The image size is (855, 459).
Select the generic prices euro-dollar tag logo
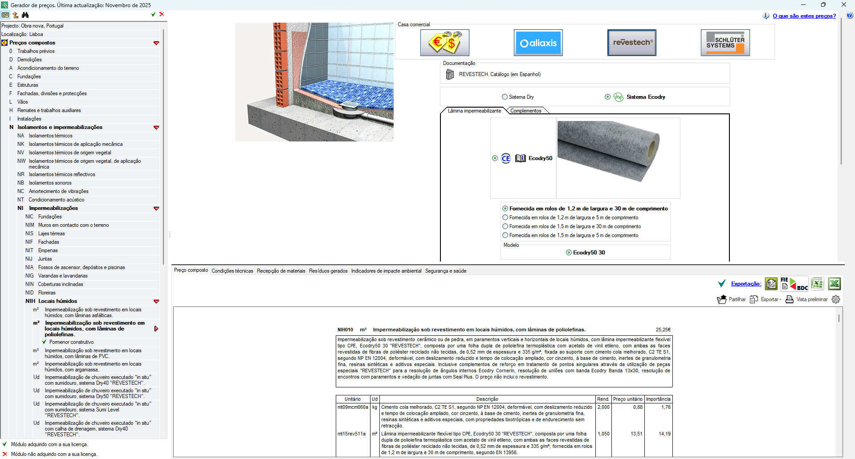click(x=445, y=43)
